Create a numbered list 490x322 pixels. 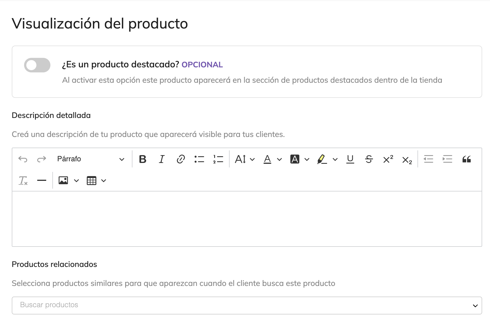coord(218,159)
